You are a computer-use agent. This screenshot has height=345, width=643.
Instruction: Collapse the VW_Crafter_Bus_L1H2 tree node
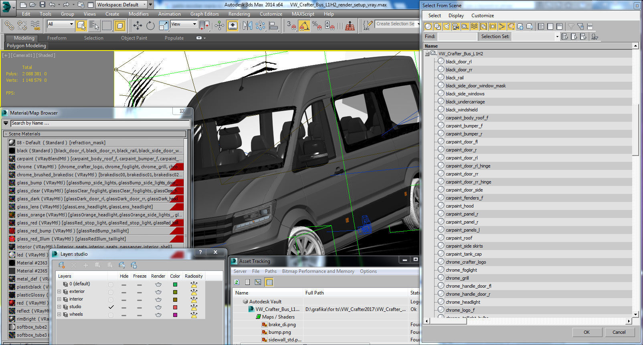[427, 53]
